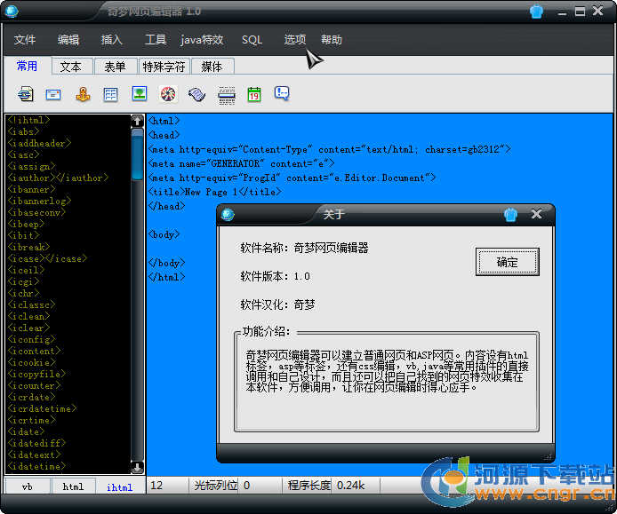Select the <iabs> tag entry
Screen dimensions: 617x514
coord(24,131)
